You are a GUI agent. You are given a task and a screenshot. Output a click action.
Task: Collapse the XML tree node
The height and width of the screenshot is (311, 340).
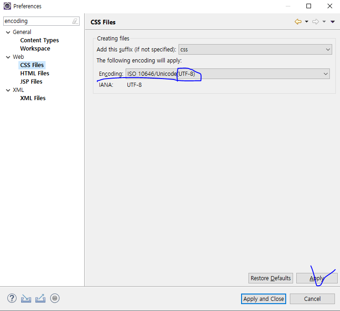[8, 90]
